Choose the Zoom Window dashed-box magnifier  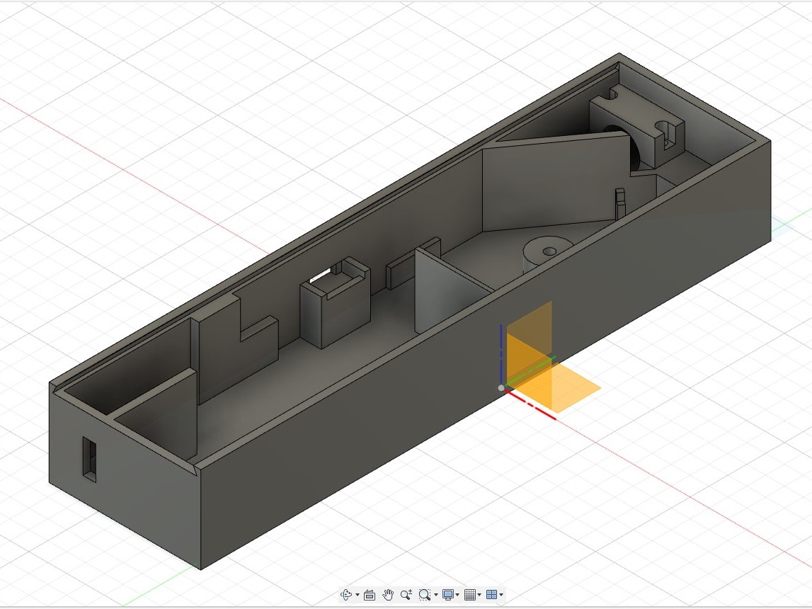click(x=424, y=595)
